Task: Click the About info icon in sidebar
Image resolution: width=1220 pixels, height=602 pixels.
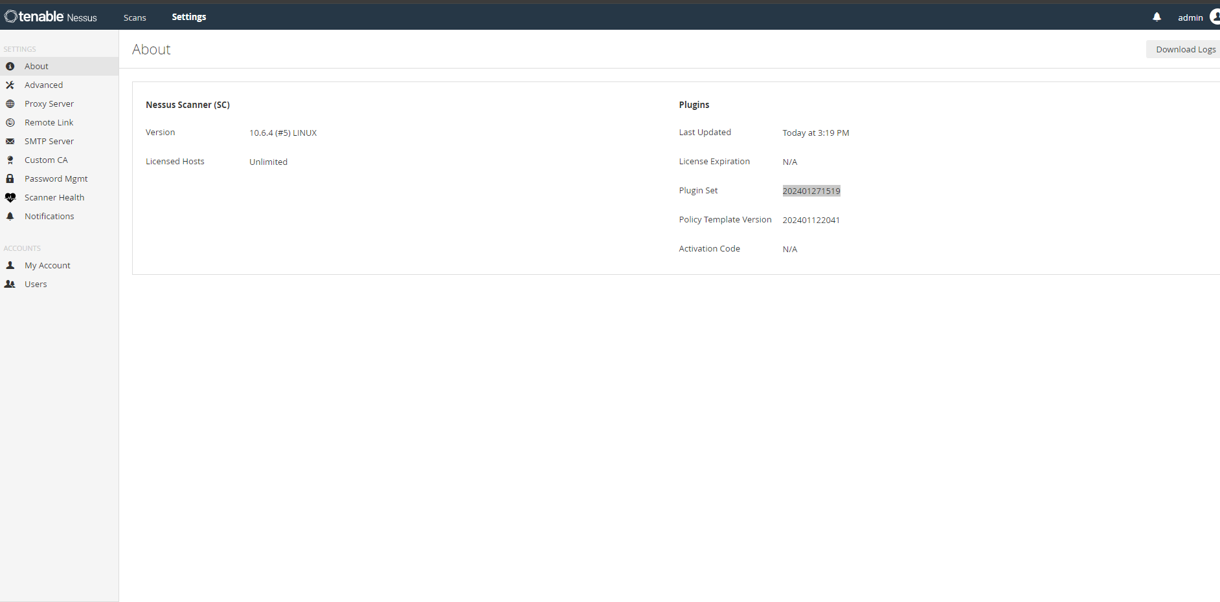Action: pos(10,67)
